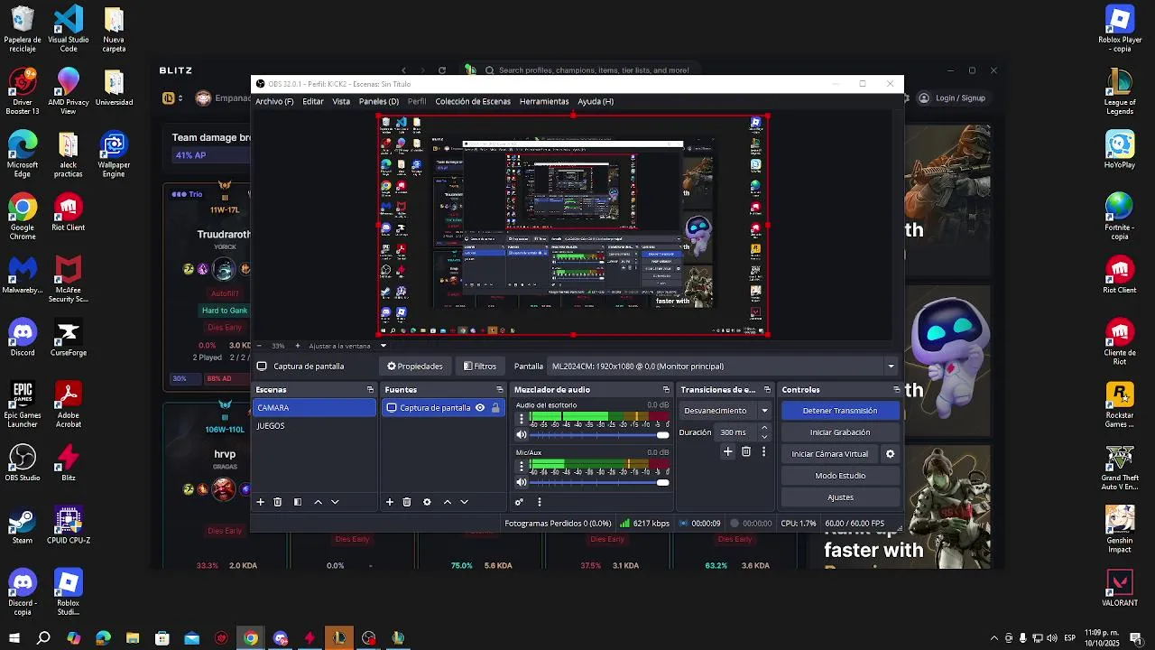Open Propiedades of selected source
Screen dimensions: 1155x650
pyautogui.click(x=415, y=367)
